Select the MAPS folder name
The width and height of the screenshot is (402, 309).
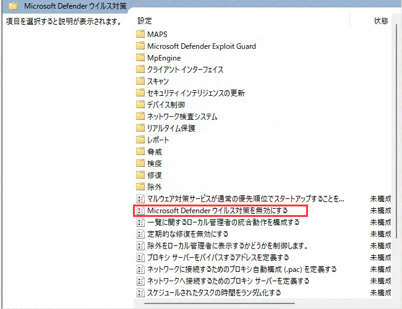coord(157,34)
